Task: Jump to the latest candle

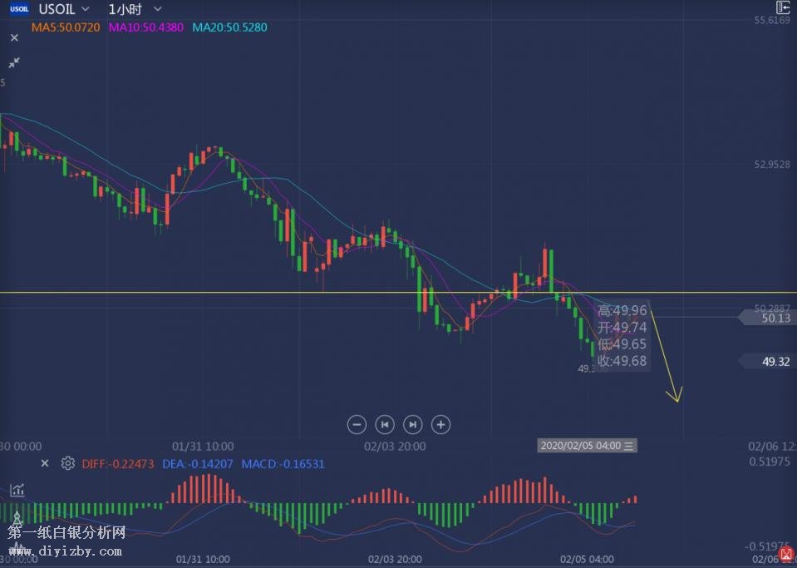Action: (413, 424)
